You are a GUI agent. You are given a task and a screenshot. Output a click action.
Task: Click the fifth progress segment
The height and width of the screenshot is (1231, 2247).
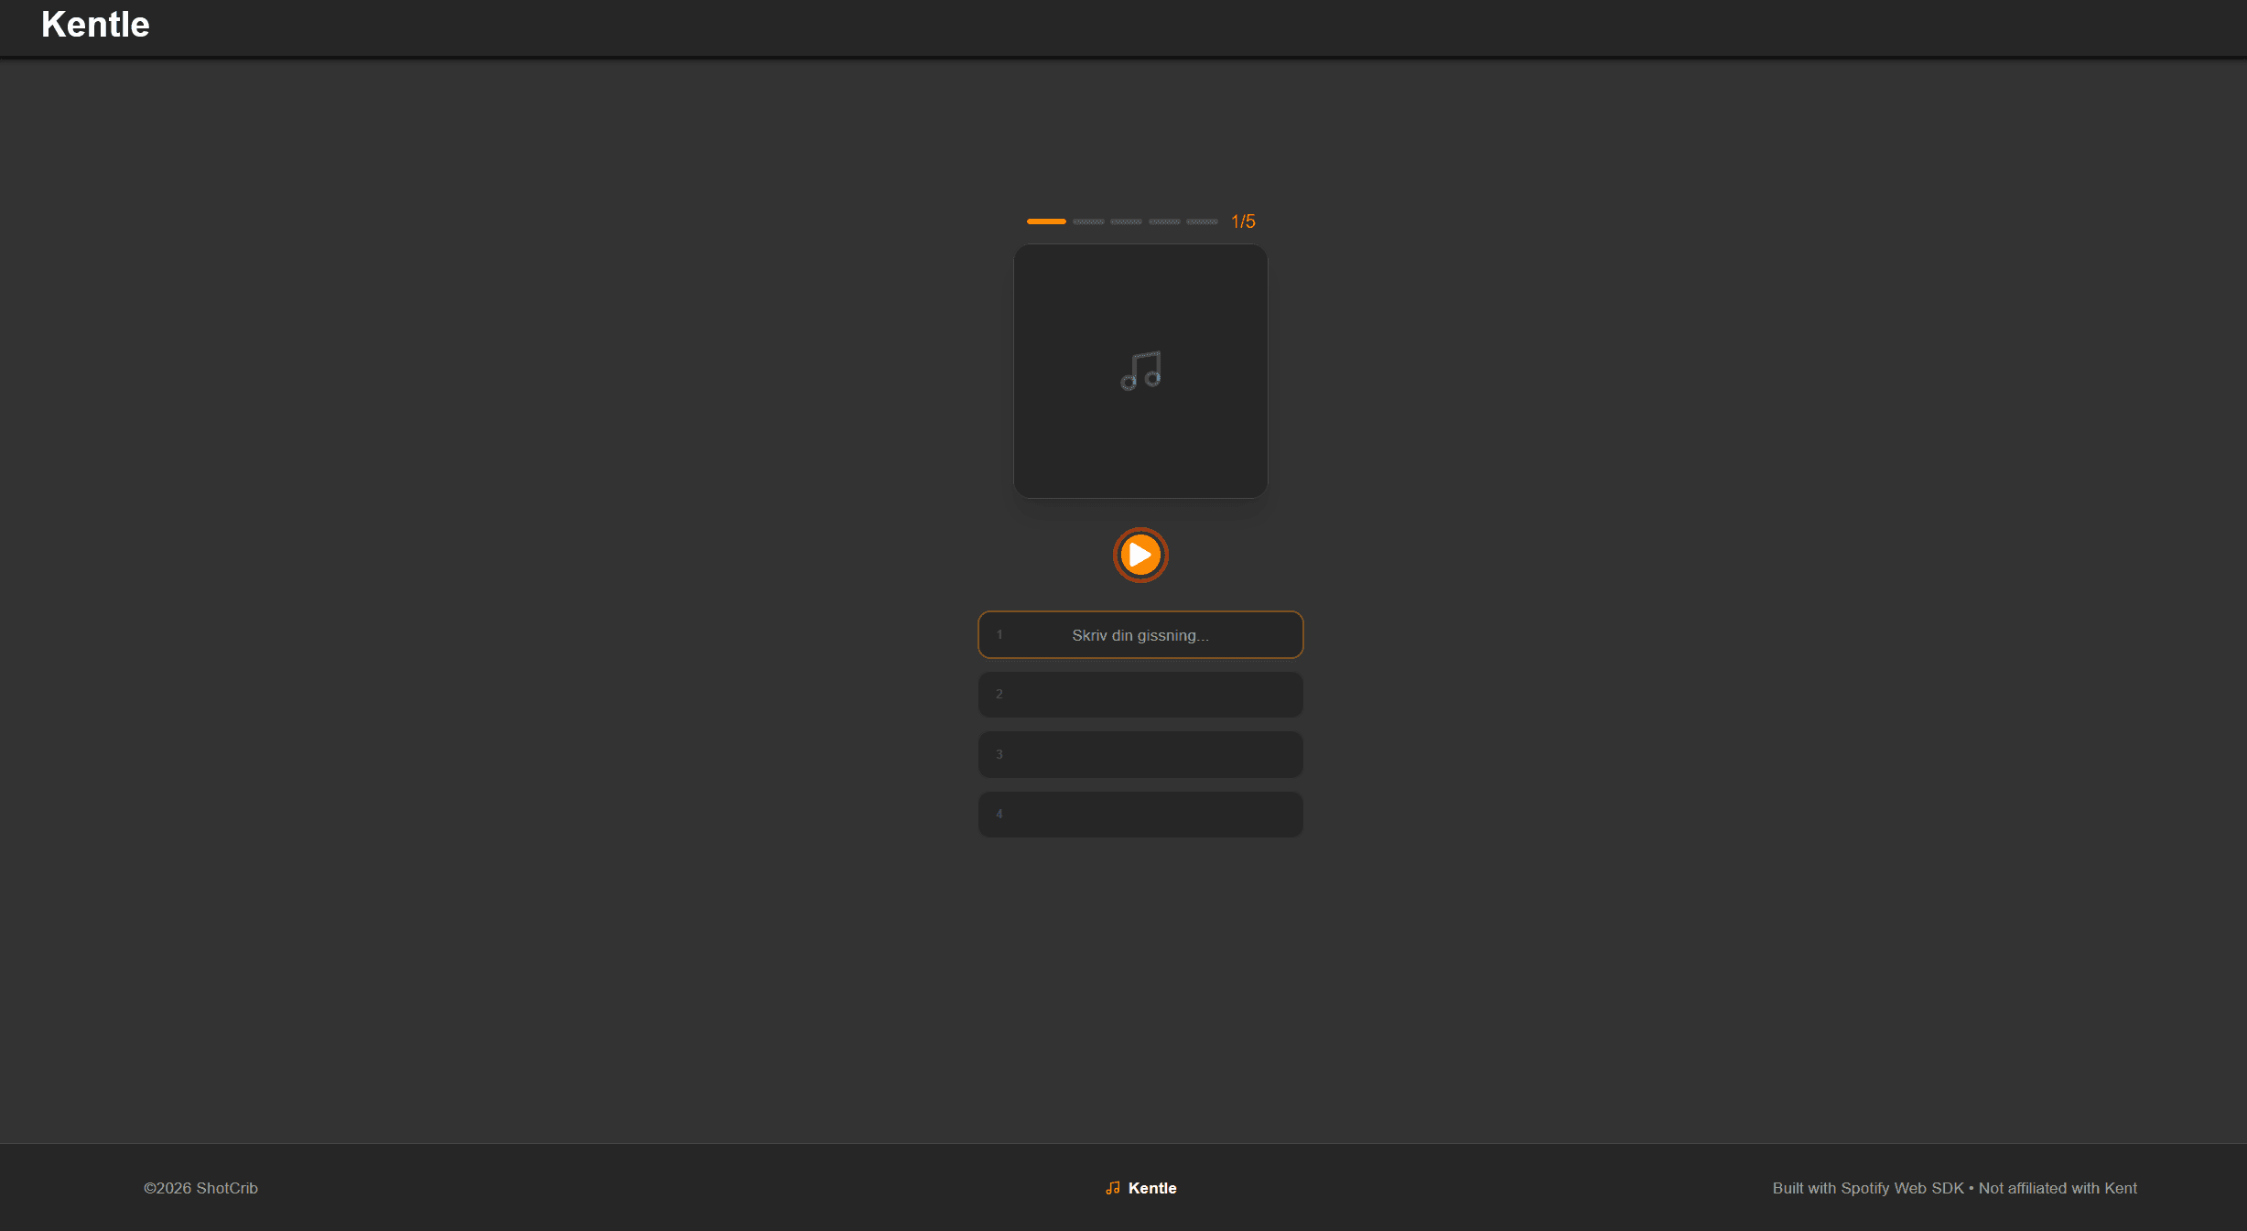(1202, 221)
